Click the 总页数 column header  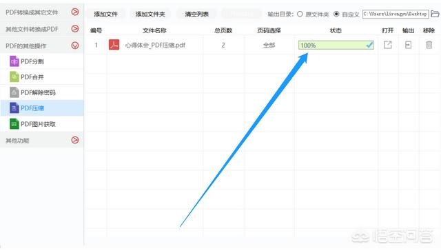(223, 30)
